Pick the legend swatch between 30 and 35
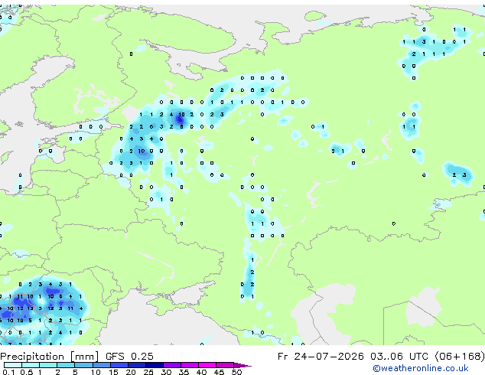 171,365
